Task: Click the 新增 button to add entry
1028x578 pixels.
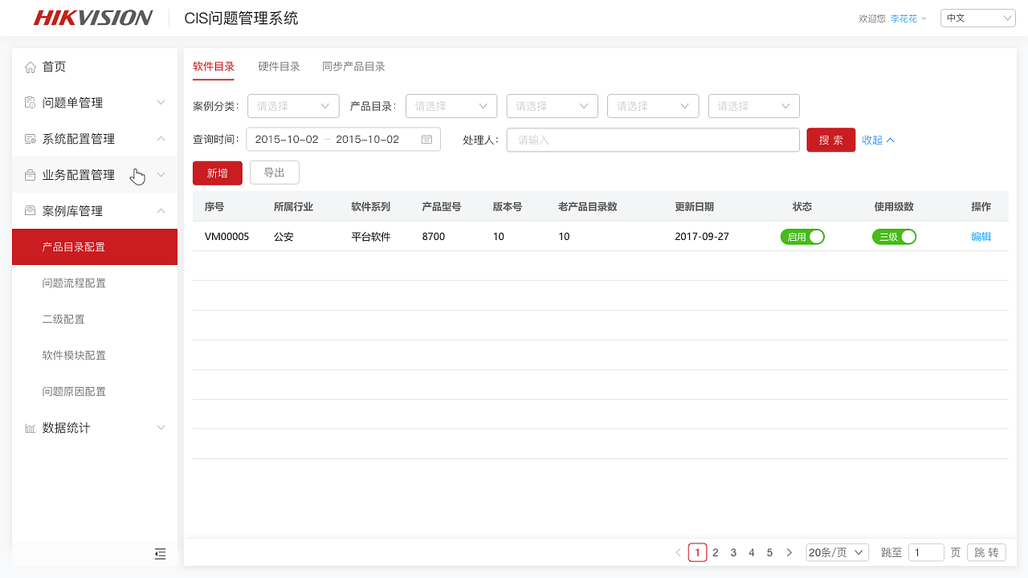Action: 217,172
